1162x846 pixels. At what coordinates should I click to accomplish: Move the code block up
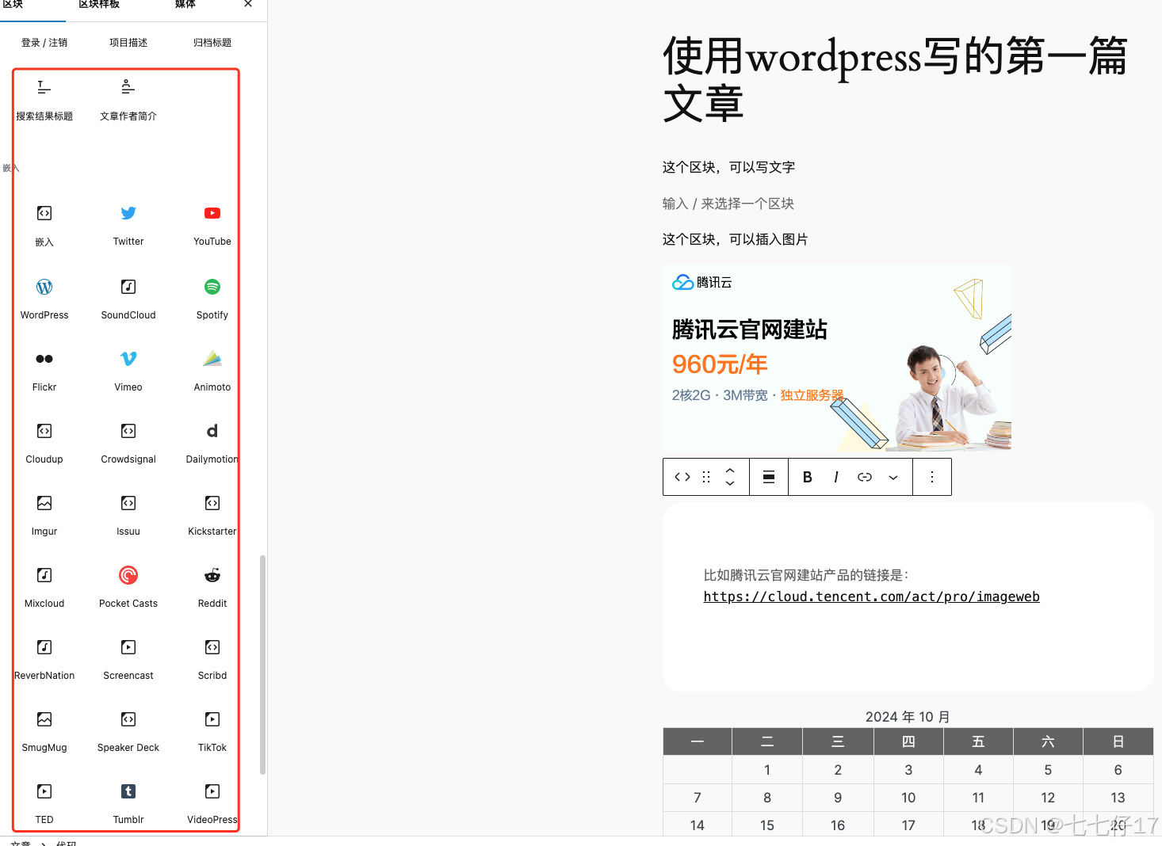tap(730, 471)
